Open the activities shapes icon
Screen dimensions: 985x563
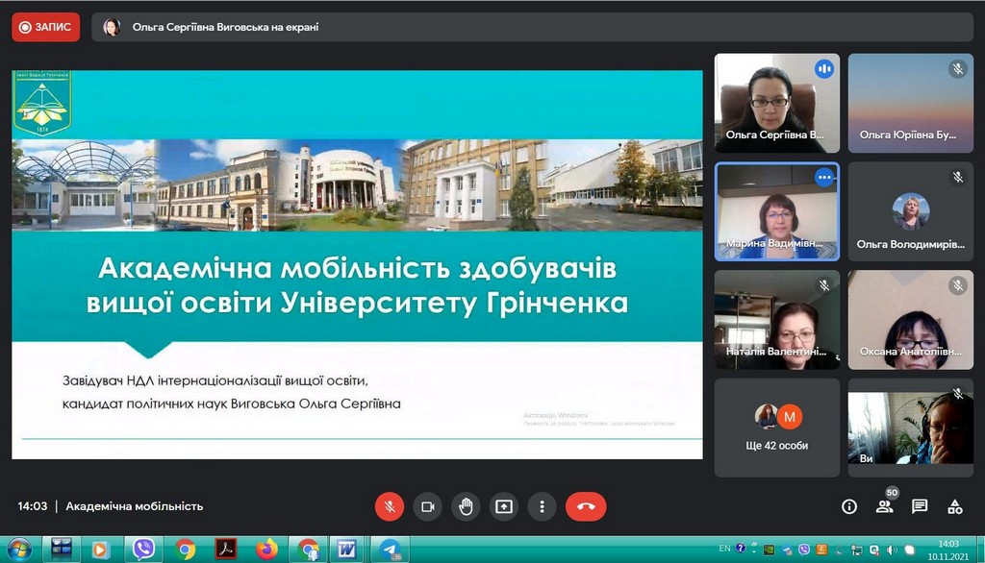955,506
